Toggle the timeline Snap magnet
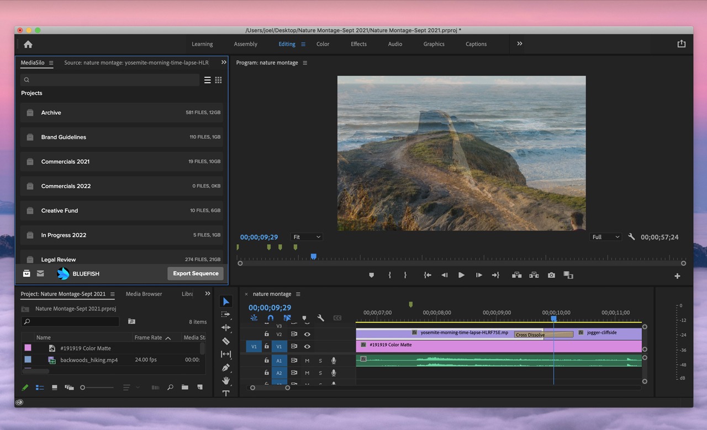The width and height of the screenshot is (707, 430). click(270, 318)
